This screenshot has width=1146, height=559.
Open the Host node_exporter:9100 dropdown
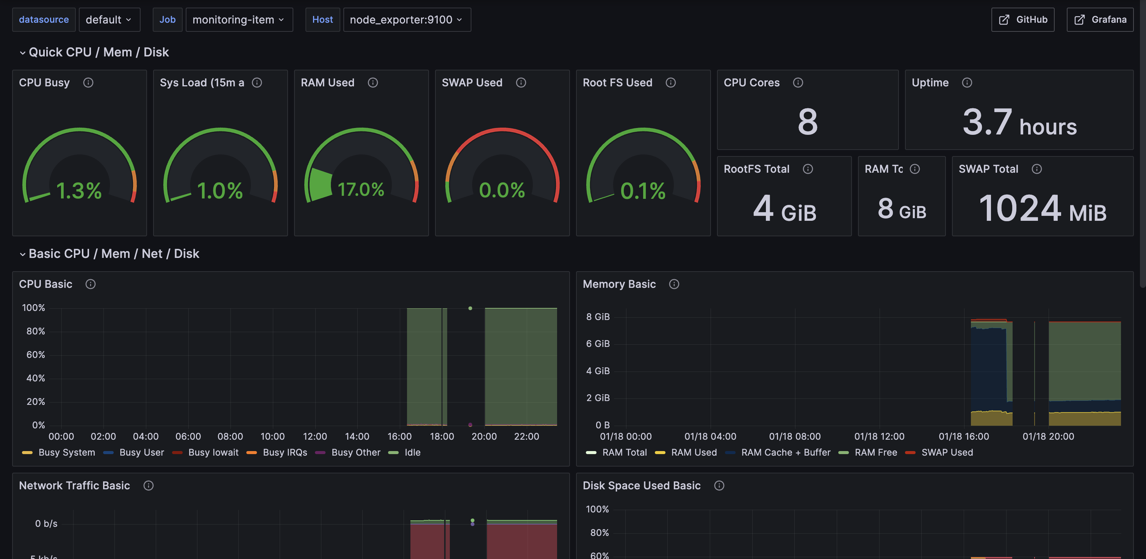(x=407, y=20)
